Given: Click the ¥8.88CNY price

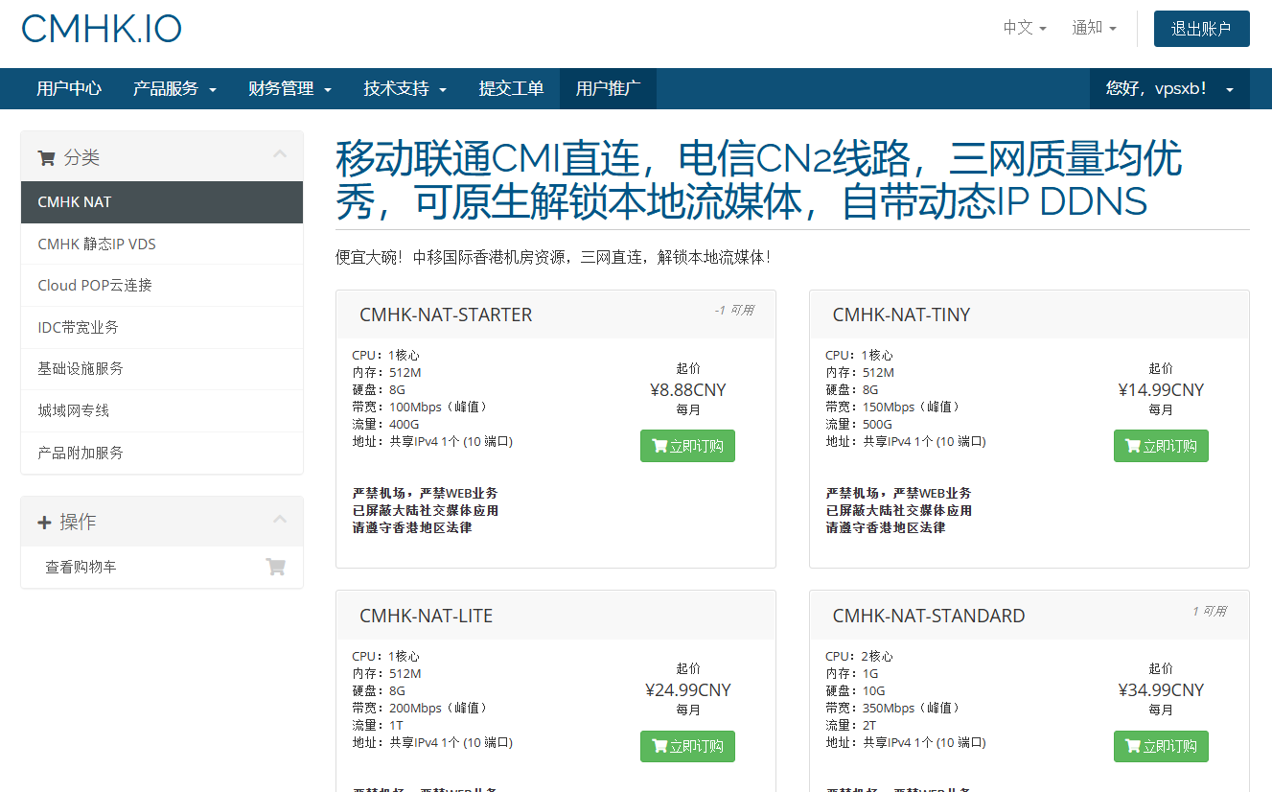Looking at the screenshot, I should coord(687,390).
